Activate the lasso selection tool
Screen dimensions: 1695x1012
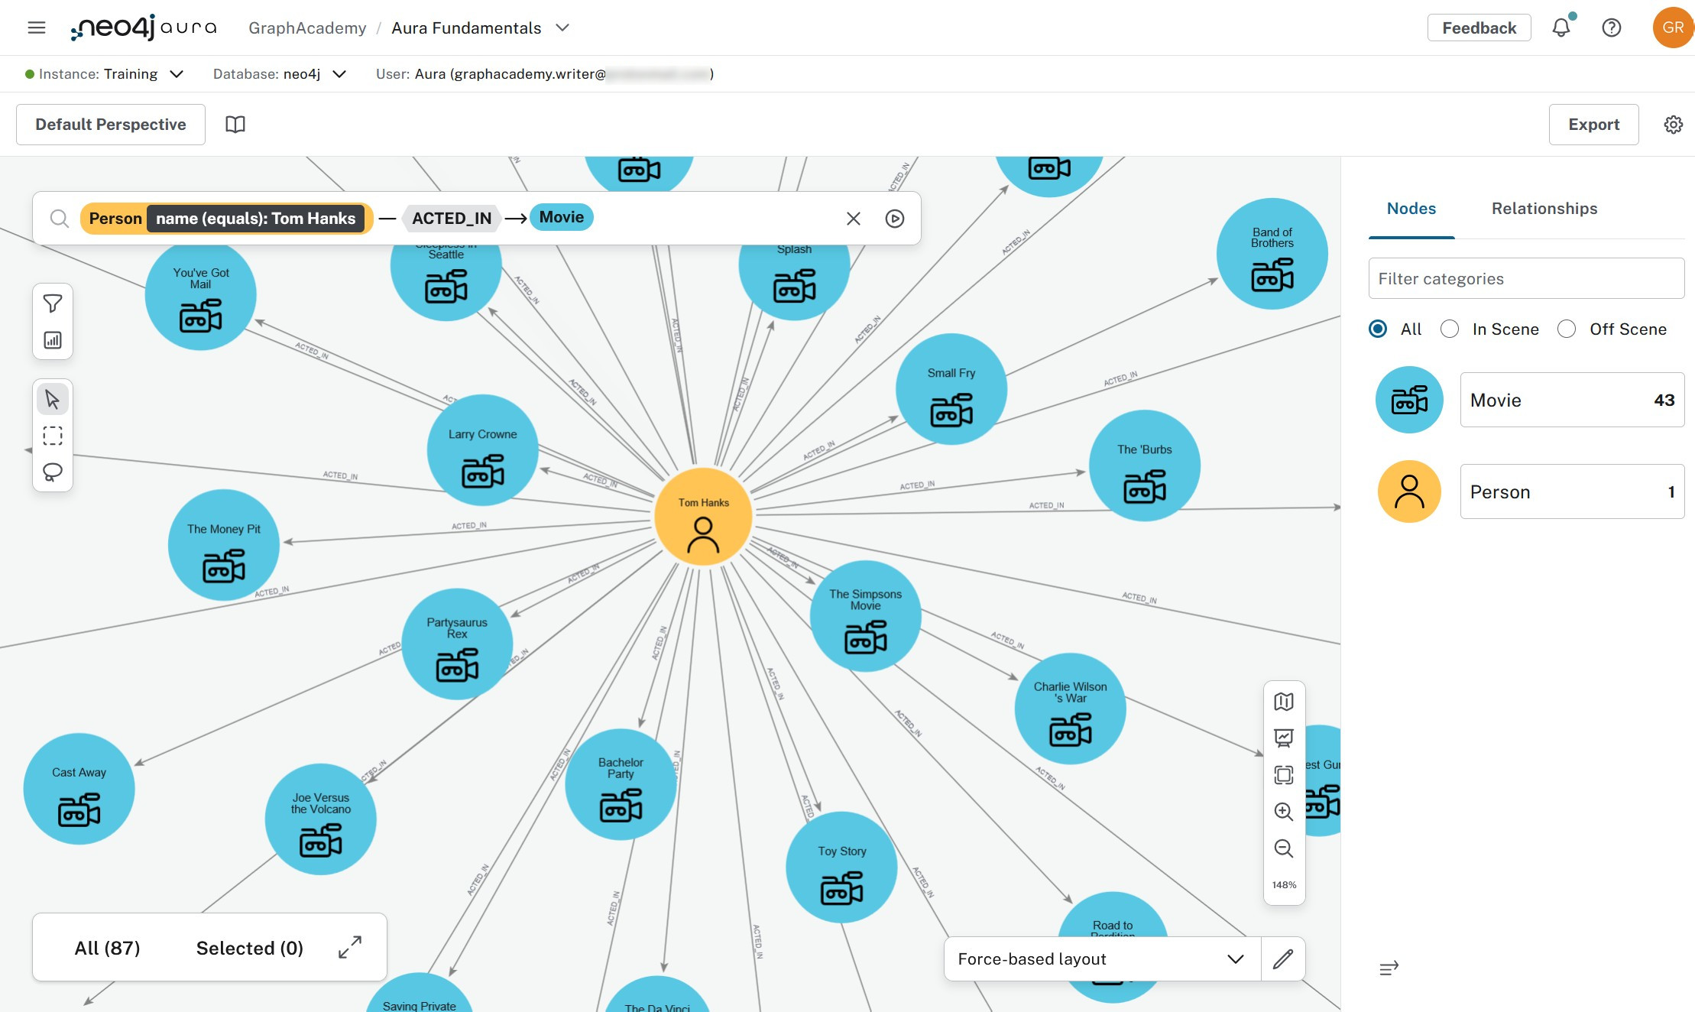click(x=52, y=472)
